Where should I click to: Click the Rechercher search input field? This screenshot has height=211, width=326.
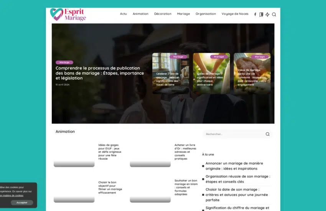coord(232,134)
